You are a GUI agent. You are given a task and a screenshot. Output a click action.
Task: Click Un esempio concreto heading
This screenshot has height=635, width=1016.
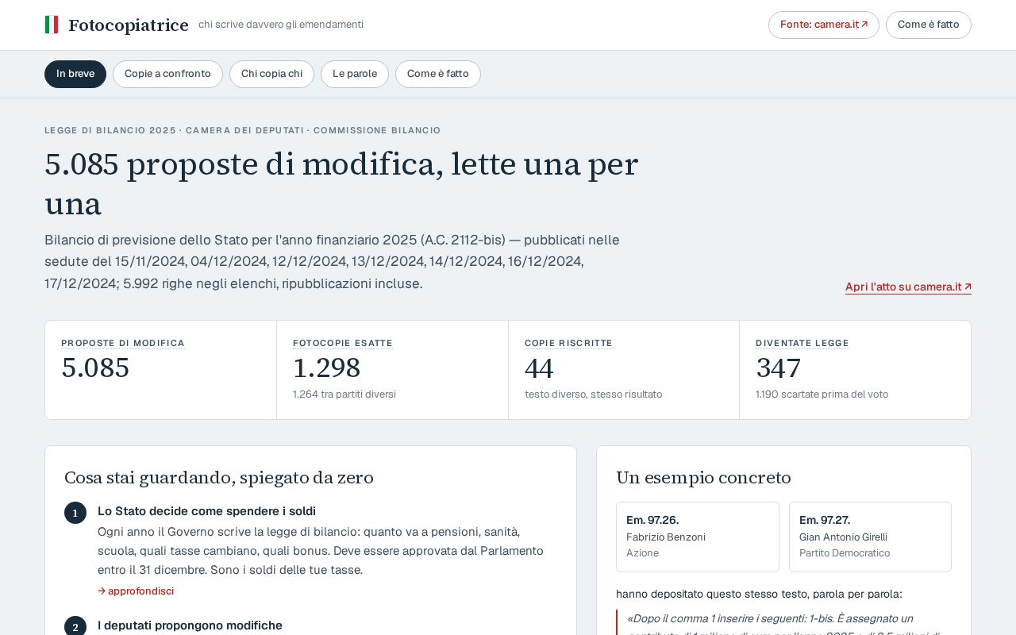(x=703, y=478)
